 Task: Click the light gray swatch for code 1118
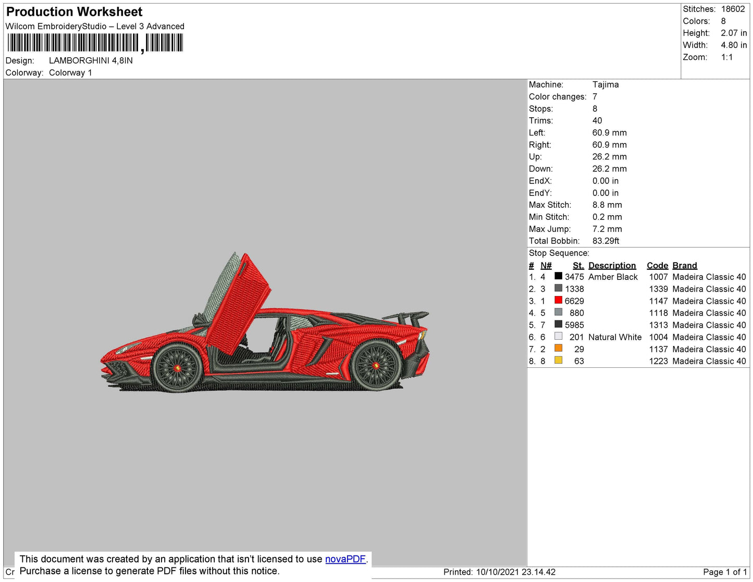[x=558, y=312]
